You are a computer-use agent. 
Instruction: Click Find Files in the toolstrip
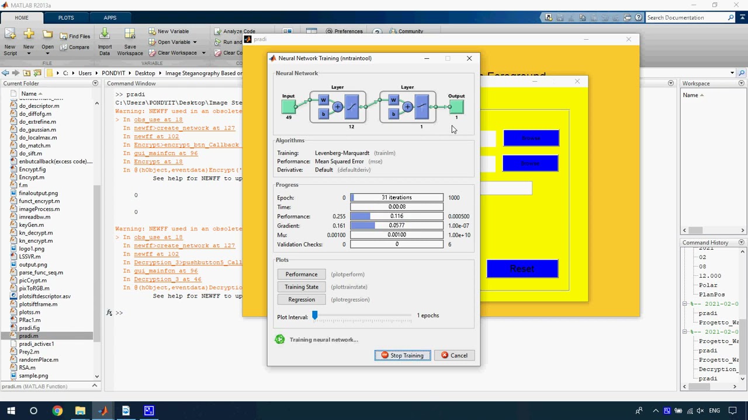click(75, 36)
